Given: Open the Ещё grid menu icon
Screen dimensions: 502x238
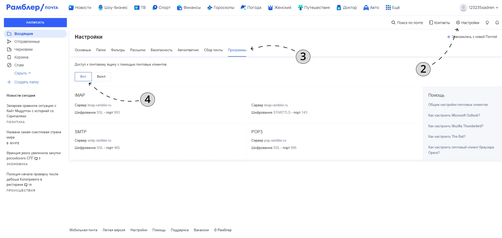Looking at the screenshot, I should (388, 8).
